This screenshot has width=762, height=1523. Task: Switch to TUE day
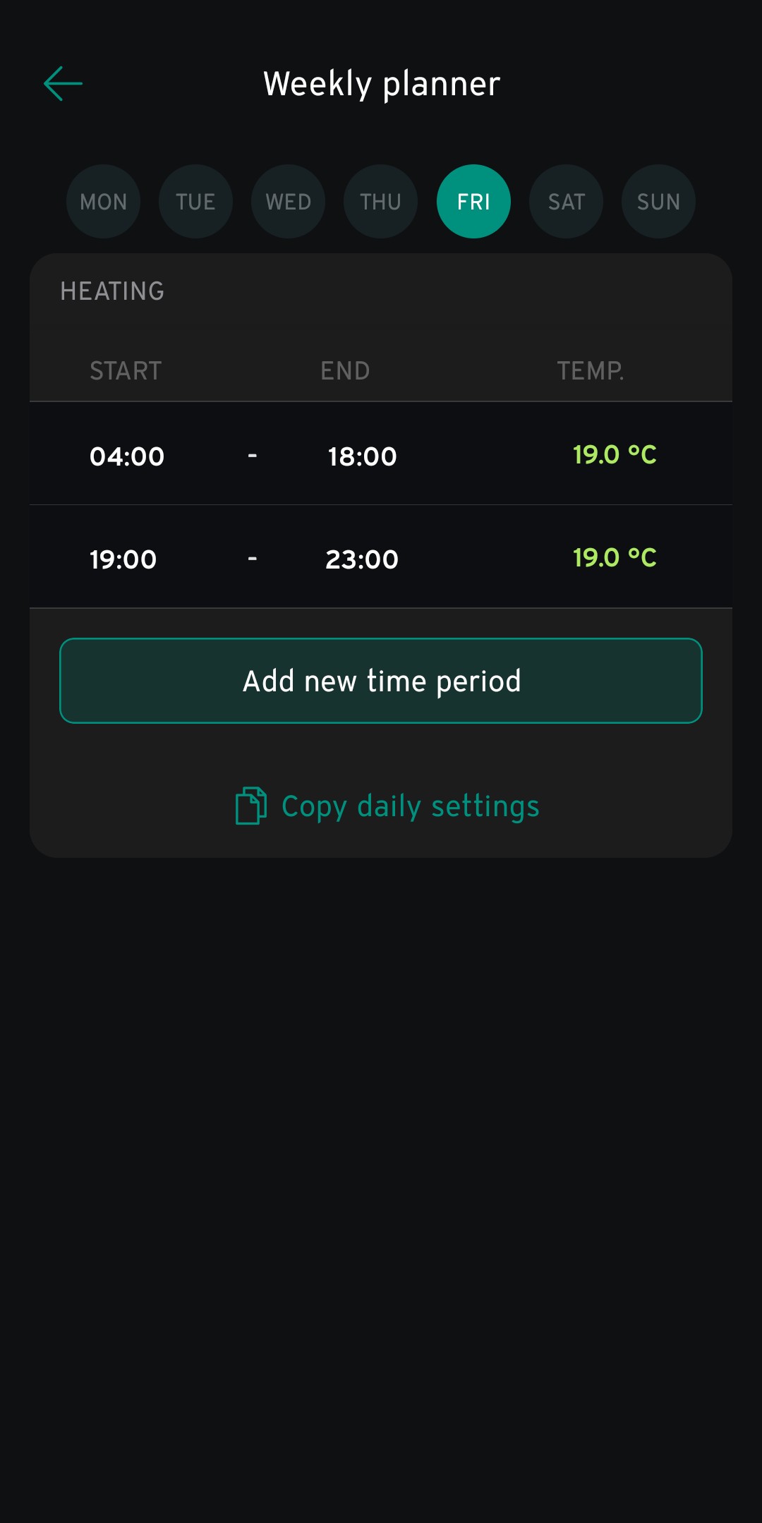(x=195, y=202)
